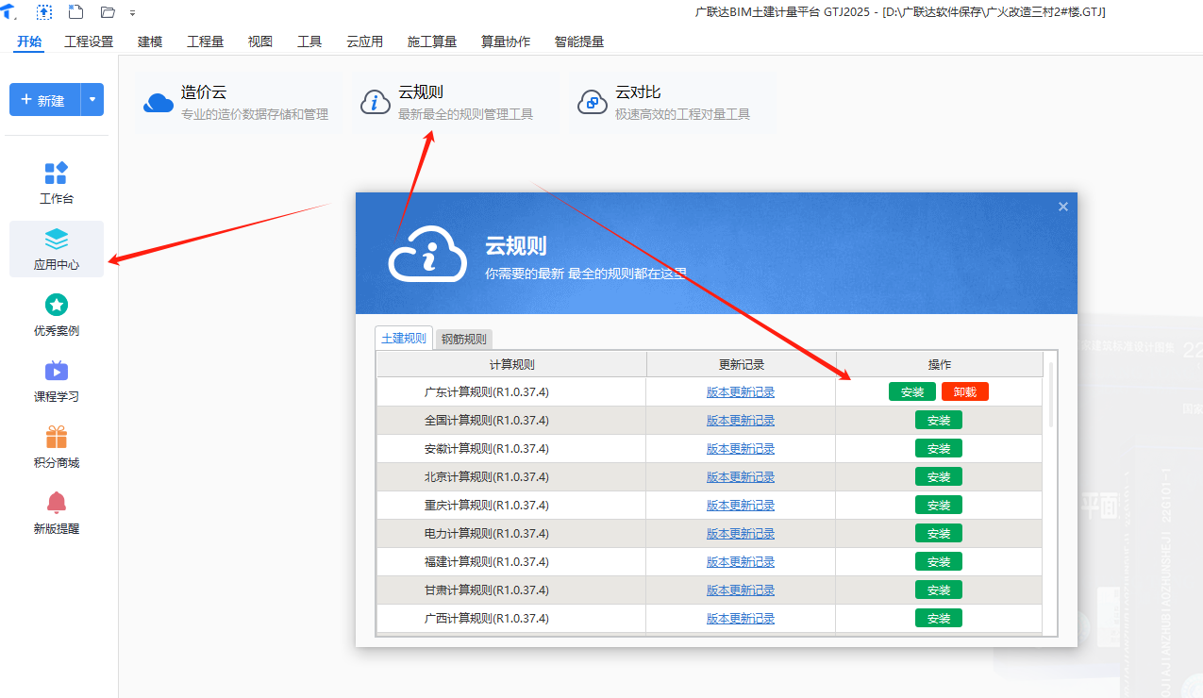Screen dimensions: 1203x698
Task: Select the 电力计算规则(R1.0.37.4) row text
Action: click(487, 534)
